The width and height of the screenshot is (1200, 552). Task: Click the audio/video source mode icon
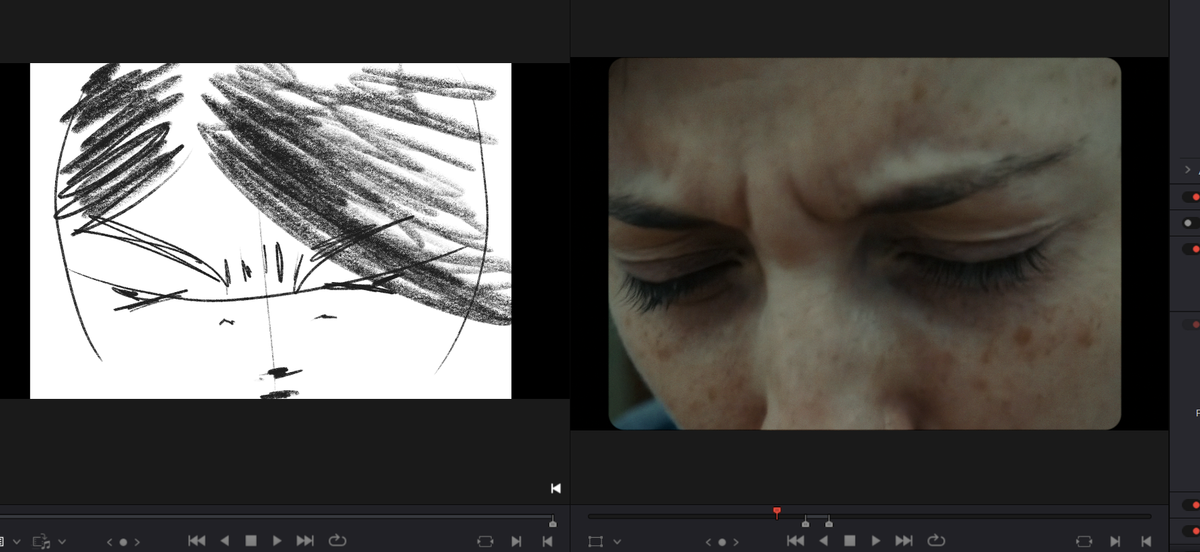coord(41,541)
